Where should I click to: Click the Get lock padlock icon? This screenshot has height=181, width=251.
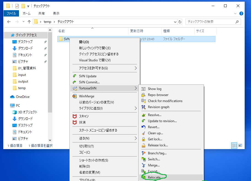click(x=144, y=139)
